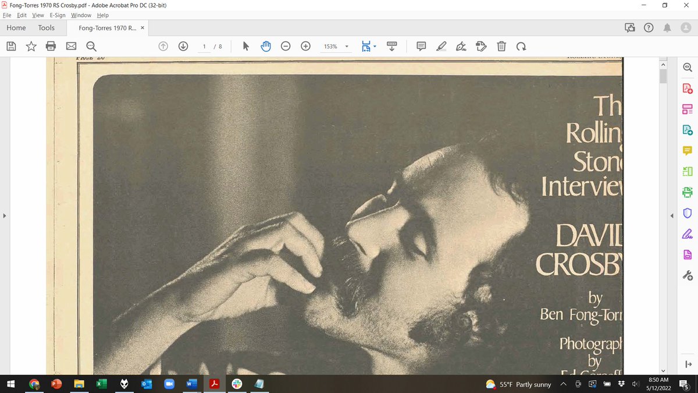The image size is (698, 393).
Task: Email the file via the envelope icon
Action: coord(71,46)
